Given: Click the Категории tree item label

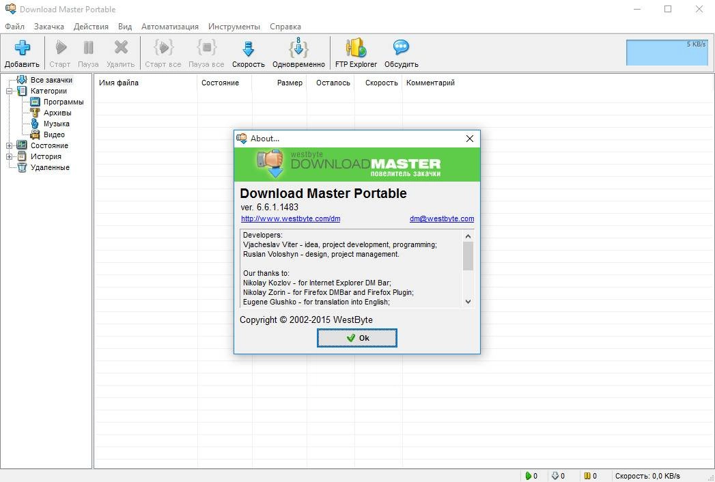Looking at the screenshot, I should point(48,91).
